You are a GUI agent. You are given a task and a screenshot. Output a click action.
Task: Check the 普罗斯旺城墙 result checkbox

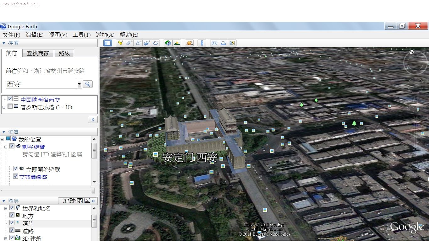pos(10,106)
